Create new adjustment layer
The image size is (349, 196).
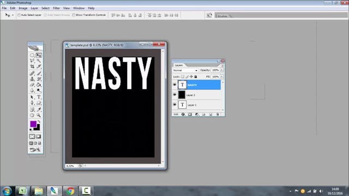pyautogui.click(x=197, y=114)
